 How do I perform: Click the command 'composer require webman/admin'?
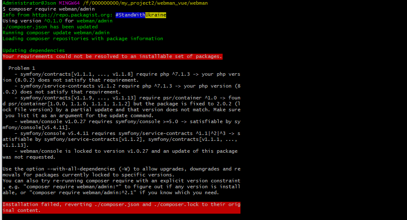click(x=52, y=9)
